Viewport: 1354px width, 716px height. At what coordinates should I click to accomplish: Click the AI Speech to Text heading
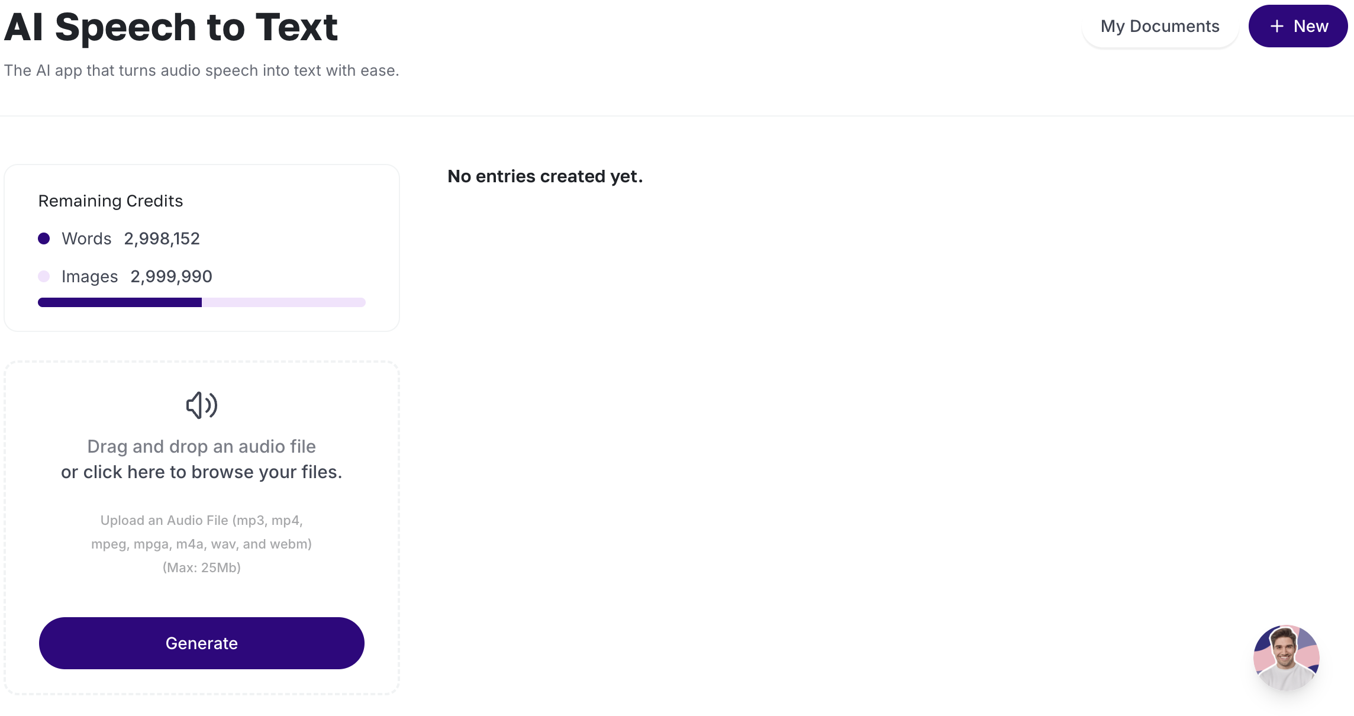click(171, 27)
